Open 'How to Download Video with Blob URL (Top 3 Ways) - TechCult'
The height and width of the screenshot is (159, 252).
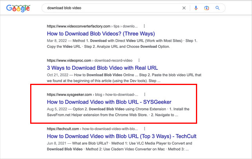121,136
